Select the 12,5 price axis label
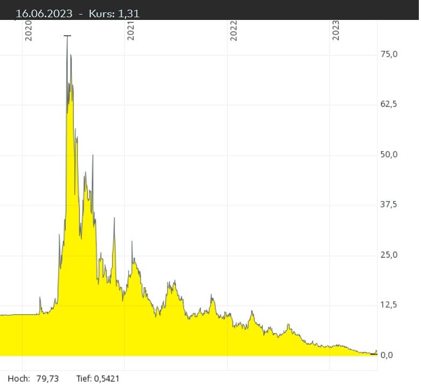The image size is (421, 388). (x=389, y=305)
